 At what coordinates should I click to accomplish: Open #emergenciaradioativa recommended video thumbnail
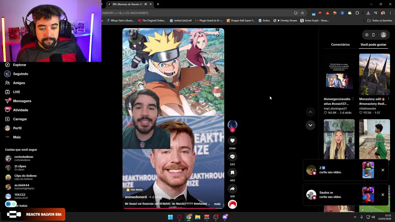pos(339,74)
